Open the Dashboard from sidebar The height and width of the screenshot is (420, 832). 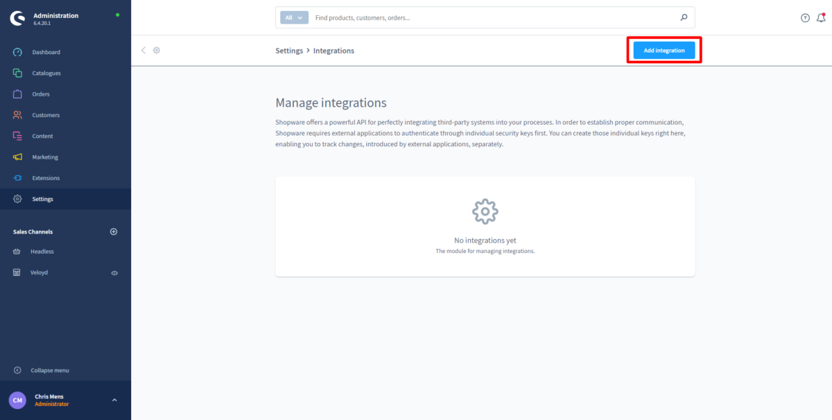[46, 52]
